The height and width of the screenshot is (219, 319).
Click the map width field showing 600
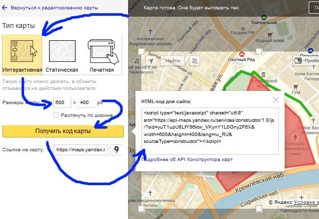click(62, 103)
